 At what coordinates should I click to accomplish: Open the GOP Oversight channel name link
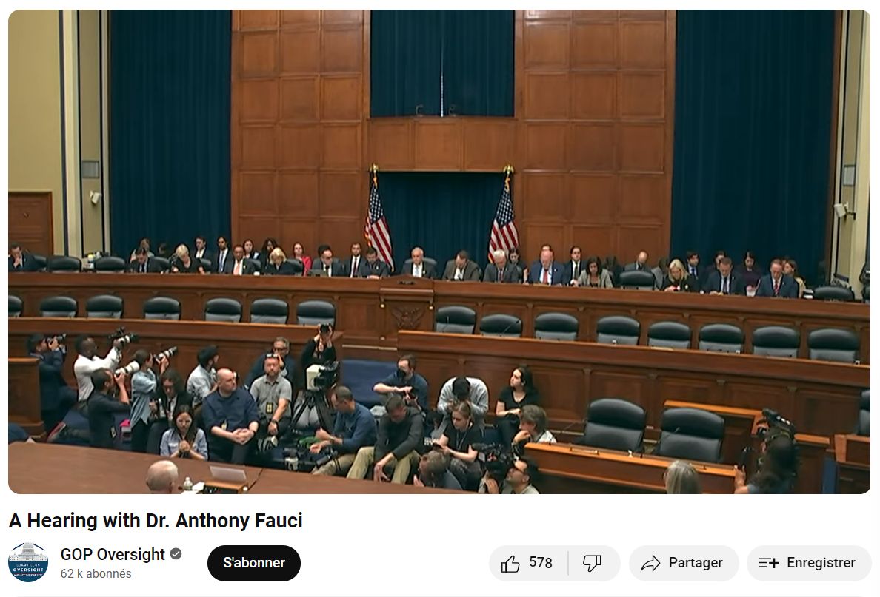pos(113,554)
